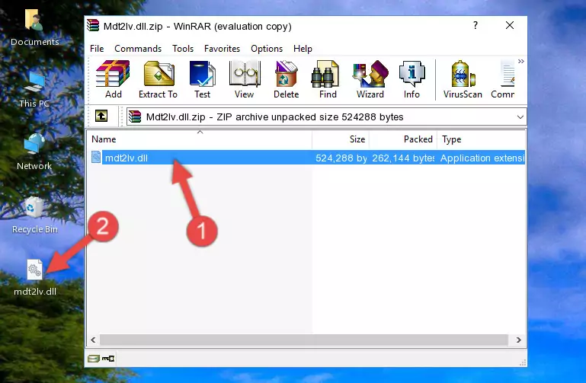Close the WinRAR window
The width and height of the screenshot is (586, 383).
[x=510, y=25]
